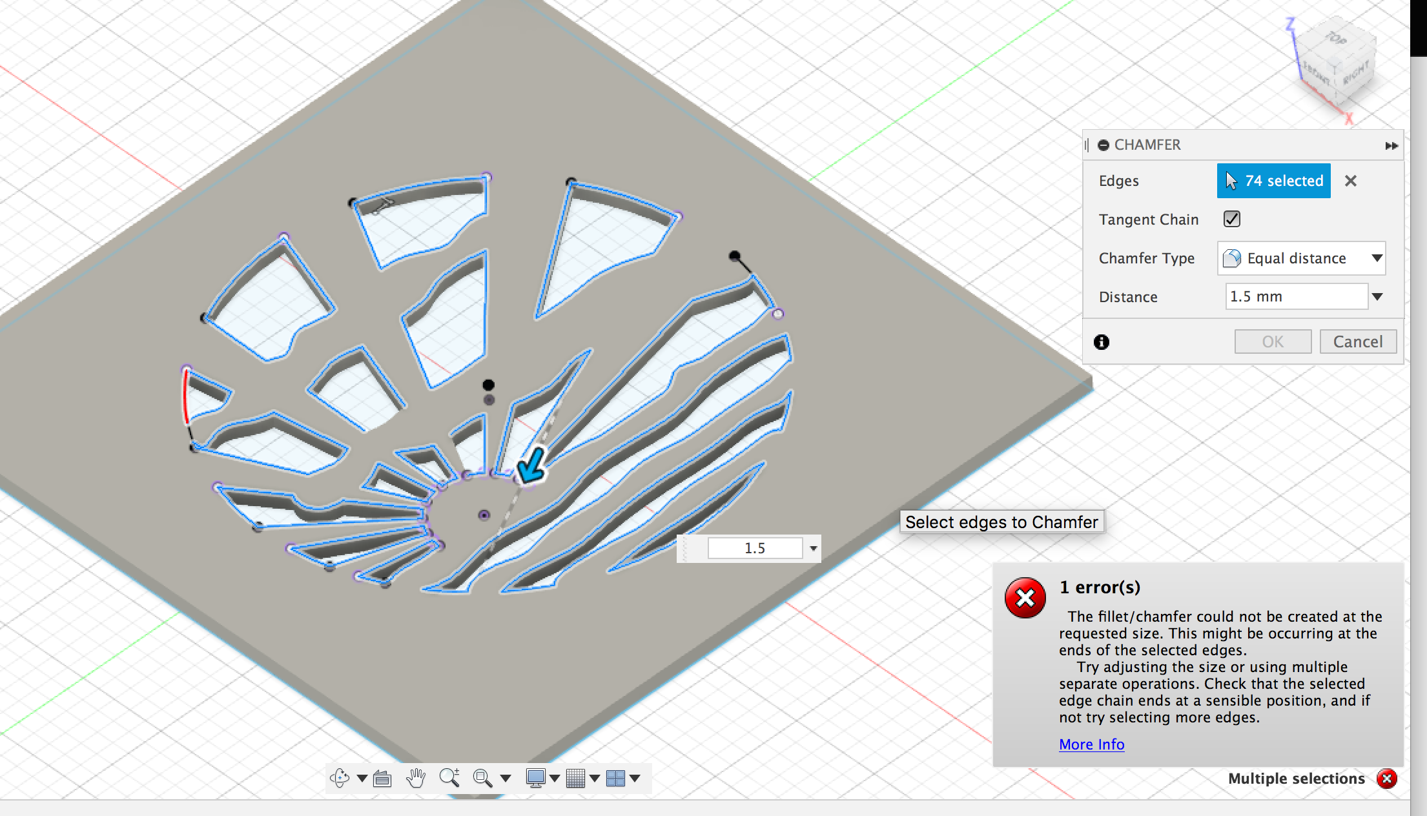Clear edge selection with the X next to Edges
The height and width of the screenshot is (816, 1427).
pyautogui.click(x=1350, y=181)
